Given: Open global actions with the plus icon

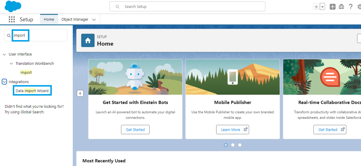Looking at the screenshot, I should click(333, 6).
